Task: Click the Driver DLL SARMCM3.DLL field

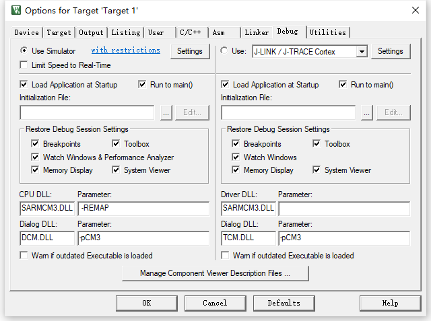Action: coord(248,208)
